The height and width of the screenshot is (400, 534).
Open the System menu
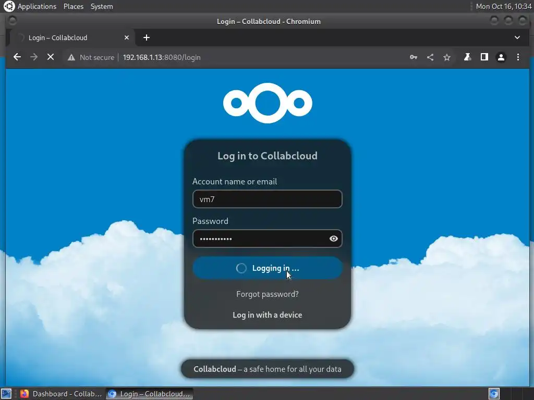[102, 6]
